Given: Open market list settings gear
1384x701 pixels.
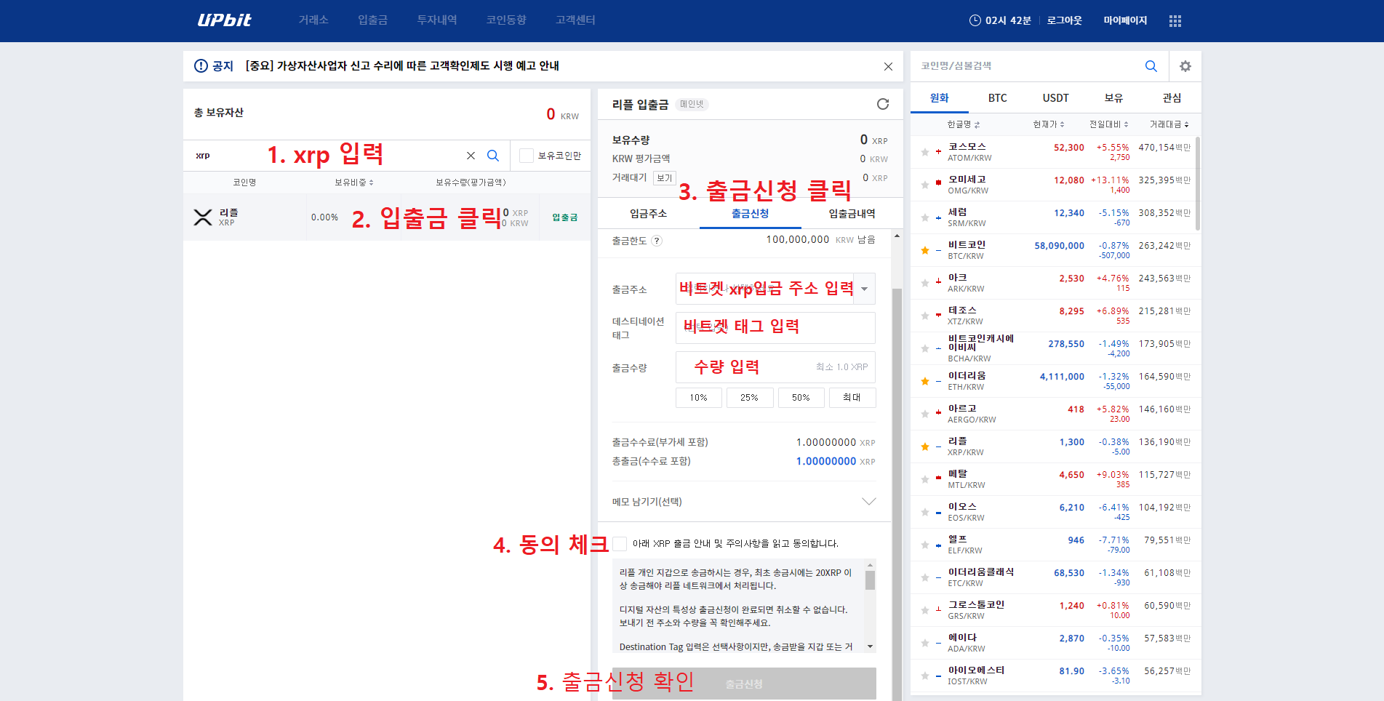Looking at the screenshot, I should click(x=1185, y=66).
